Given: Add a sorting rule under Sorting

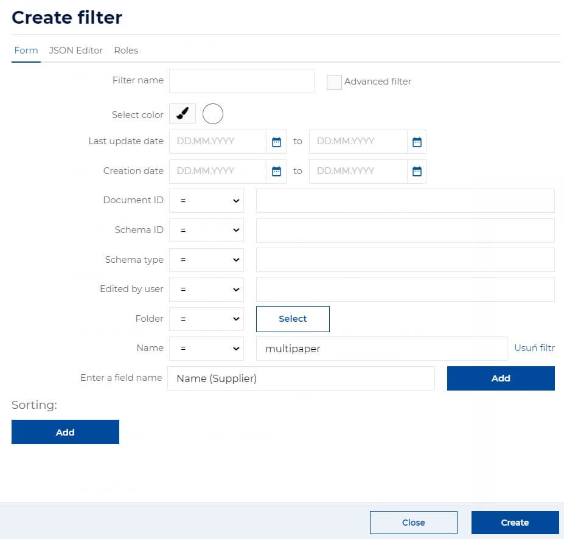Looking at the screenshot, I should (x=65, y=432).
